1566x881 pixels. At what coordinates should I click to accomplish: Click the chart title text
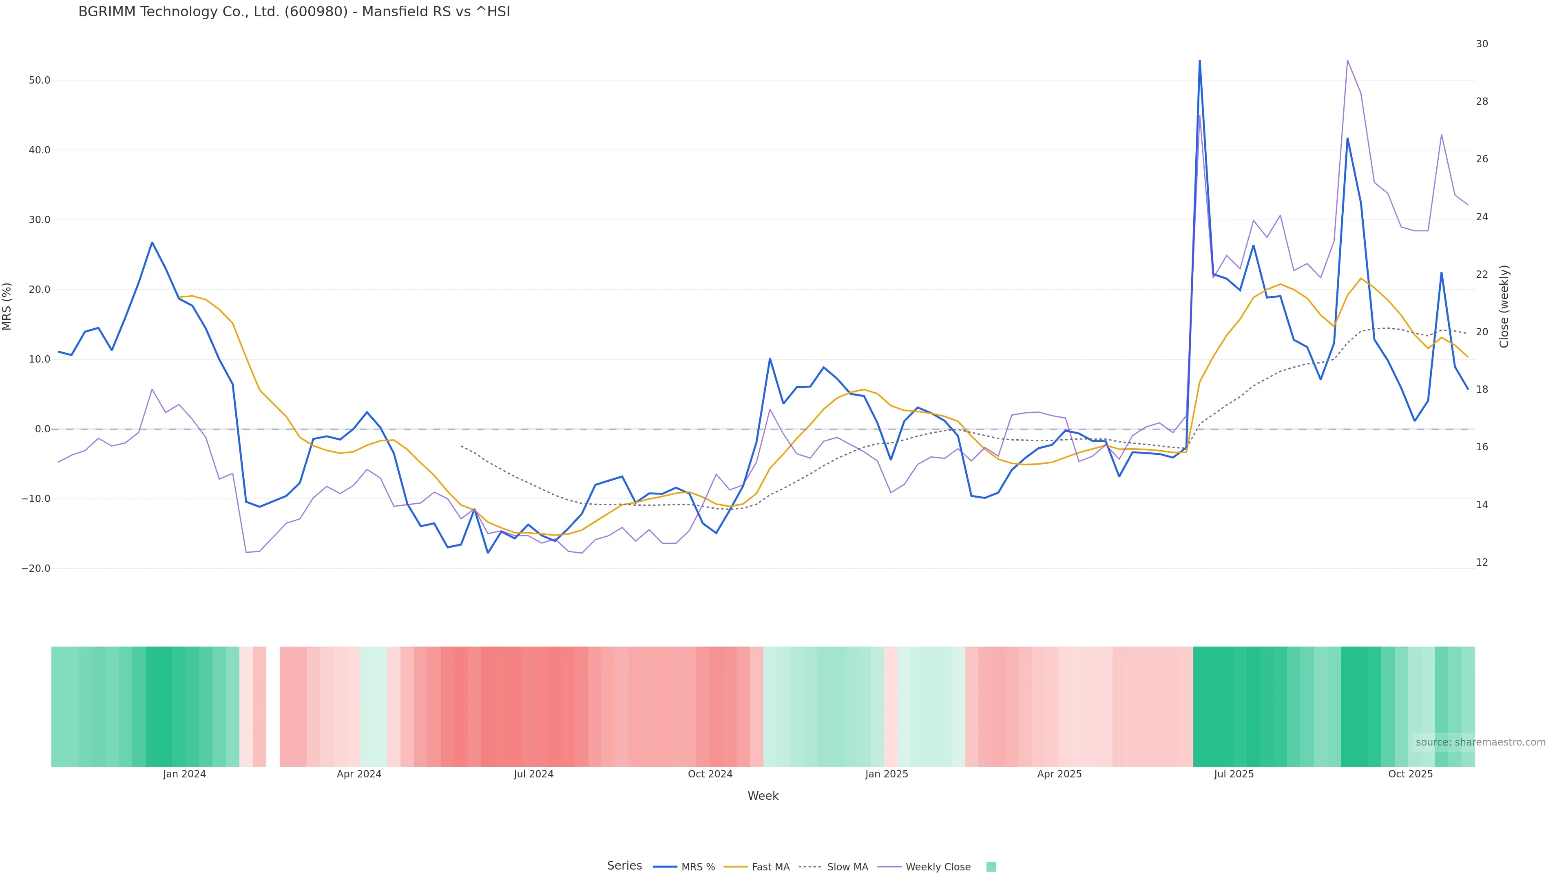294,11
